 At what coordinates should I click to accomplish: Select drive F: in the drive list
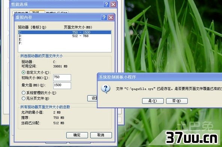pyautogui.click(x=64, y=43)
